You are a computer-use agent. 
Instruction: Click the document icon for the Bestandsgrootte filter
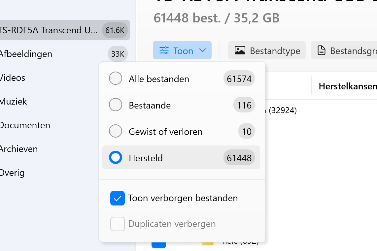pyautogui.click(x=321, y=50)
